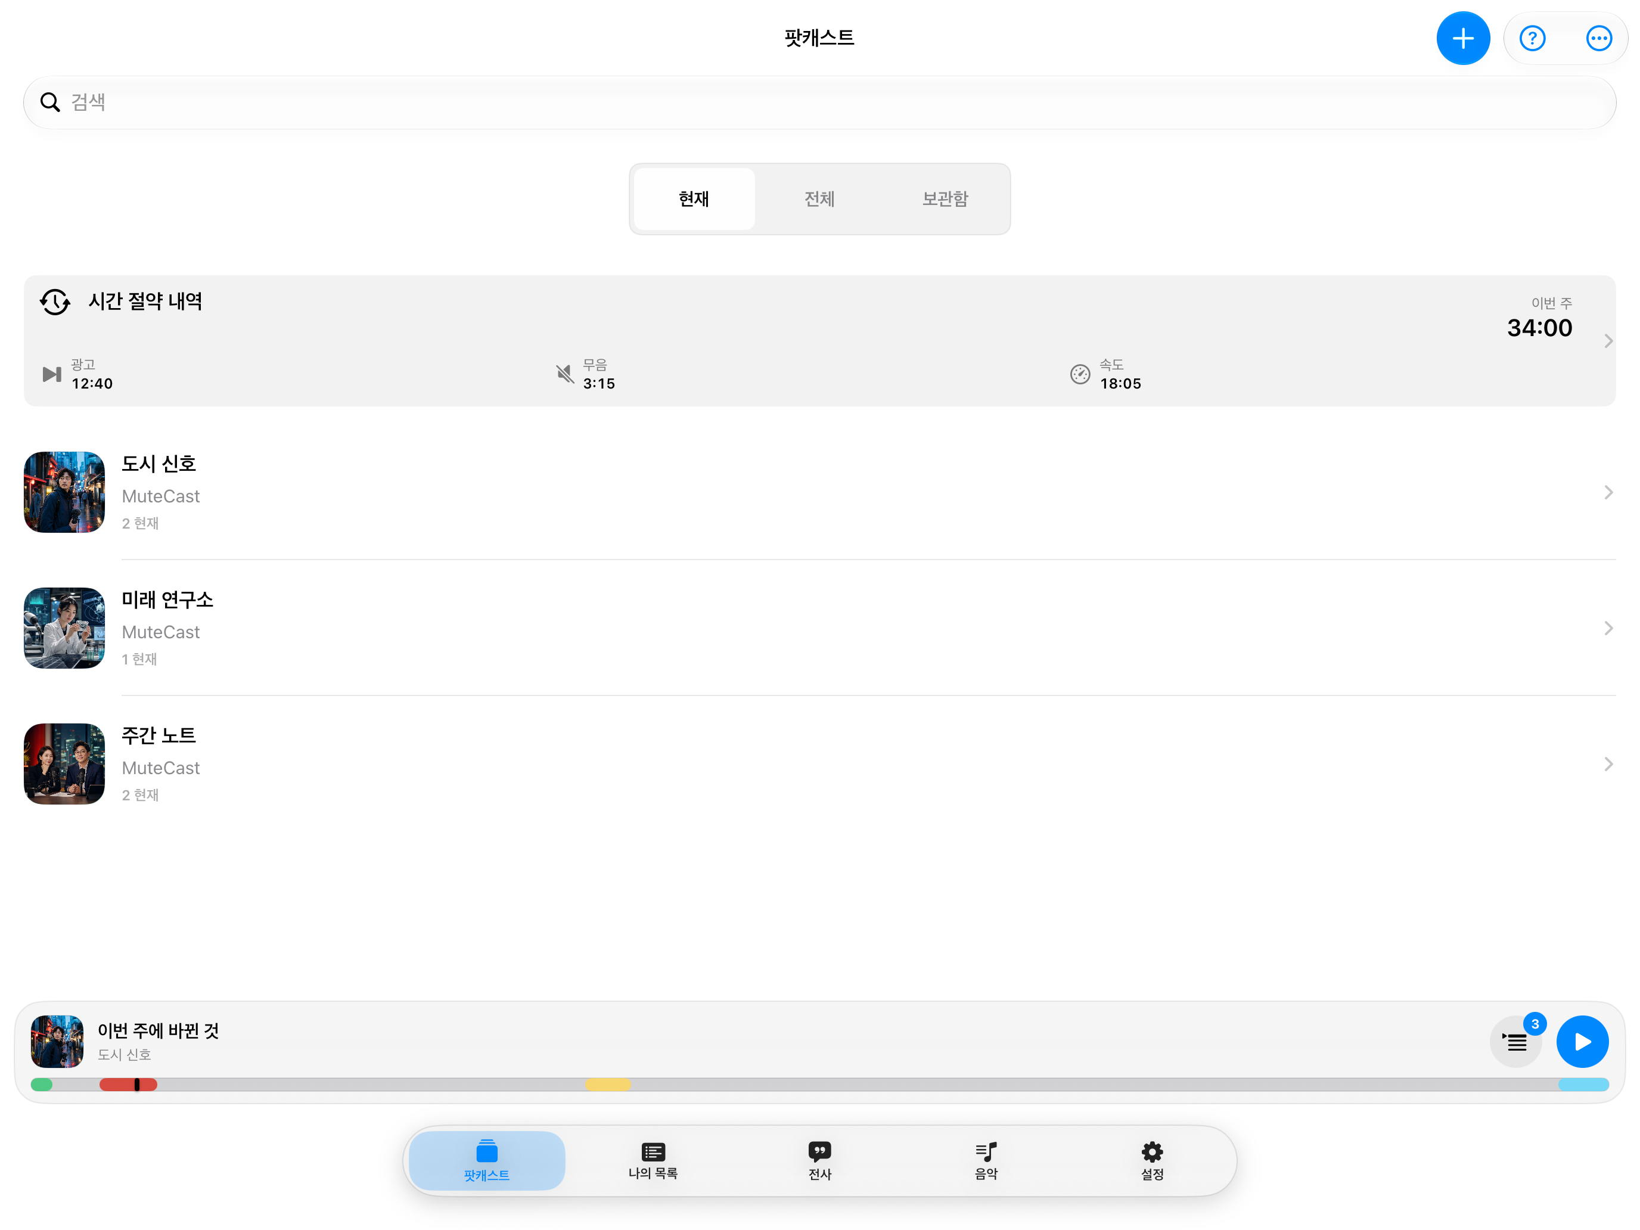Open 주간 노트 podcast artwork
Viewport: 1640px width, 1230px height.
(64, 763)
